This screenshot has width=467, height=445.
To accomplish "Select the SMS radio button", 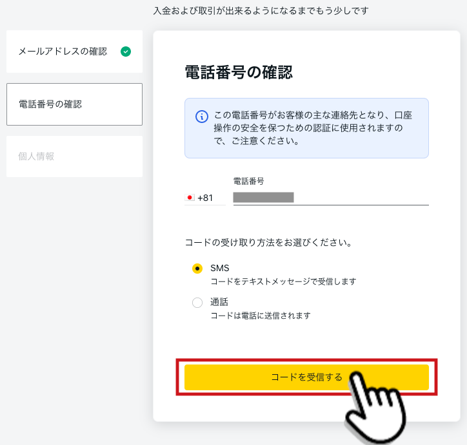I will point(197,269).
